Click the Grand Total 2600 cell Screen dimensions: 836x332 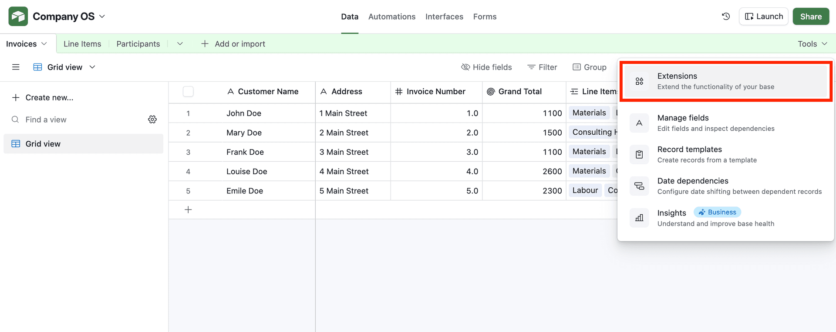(524, 171)
